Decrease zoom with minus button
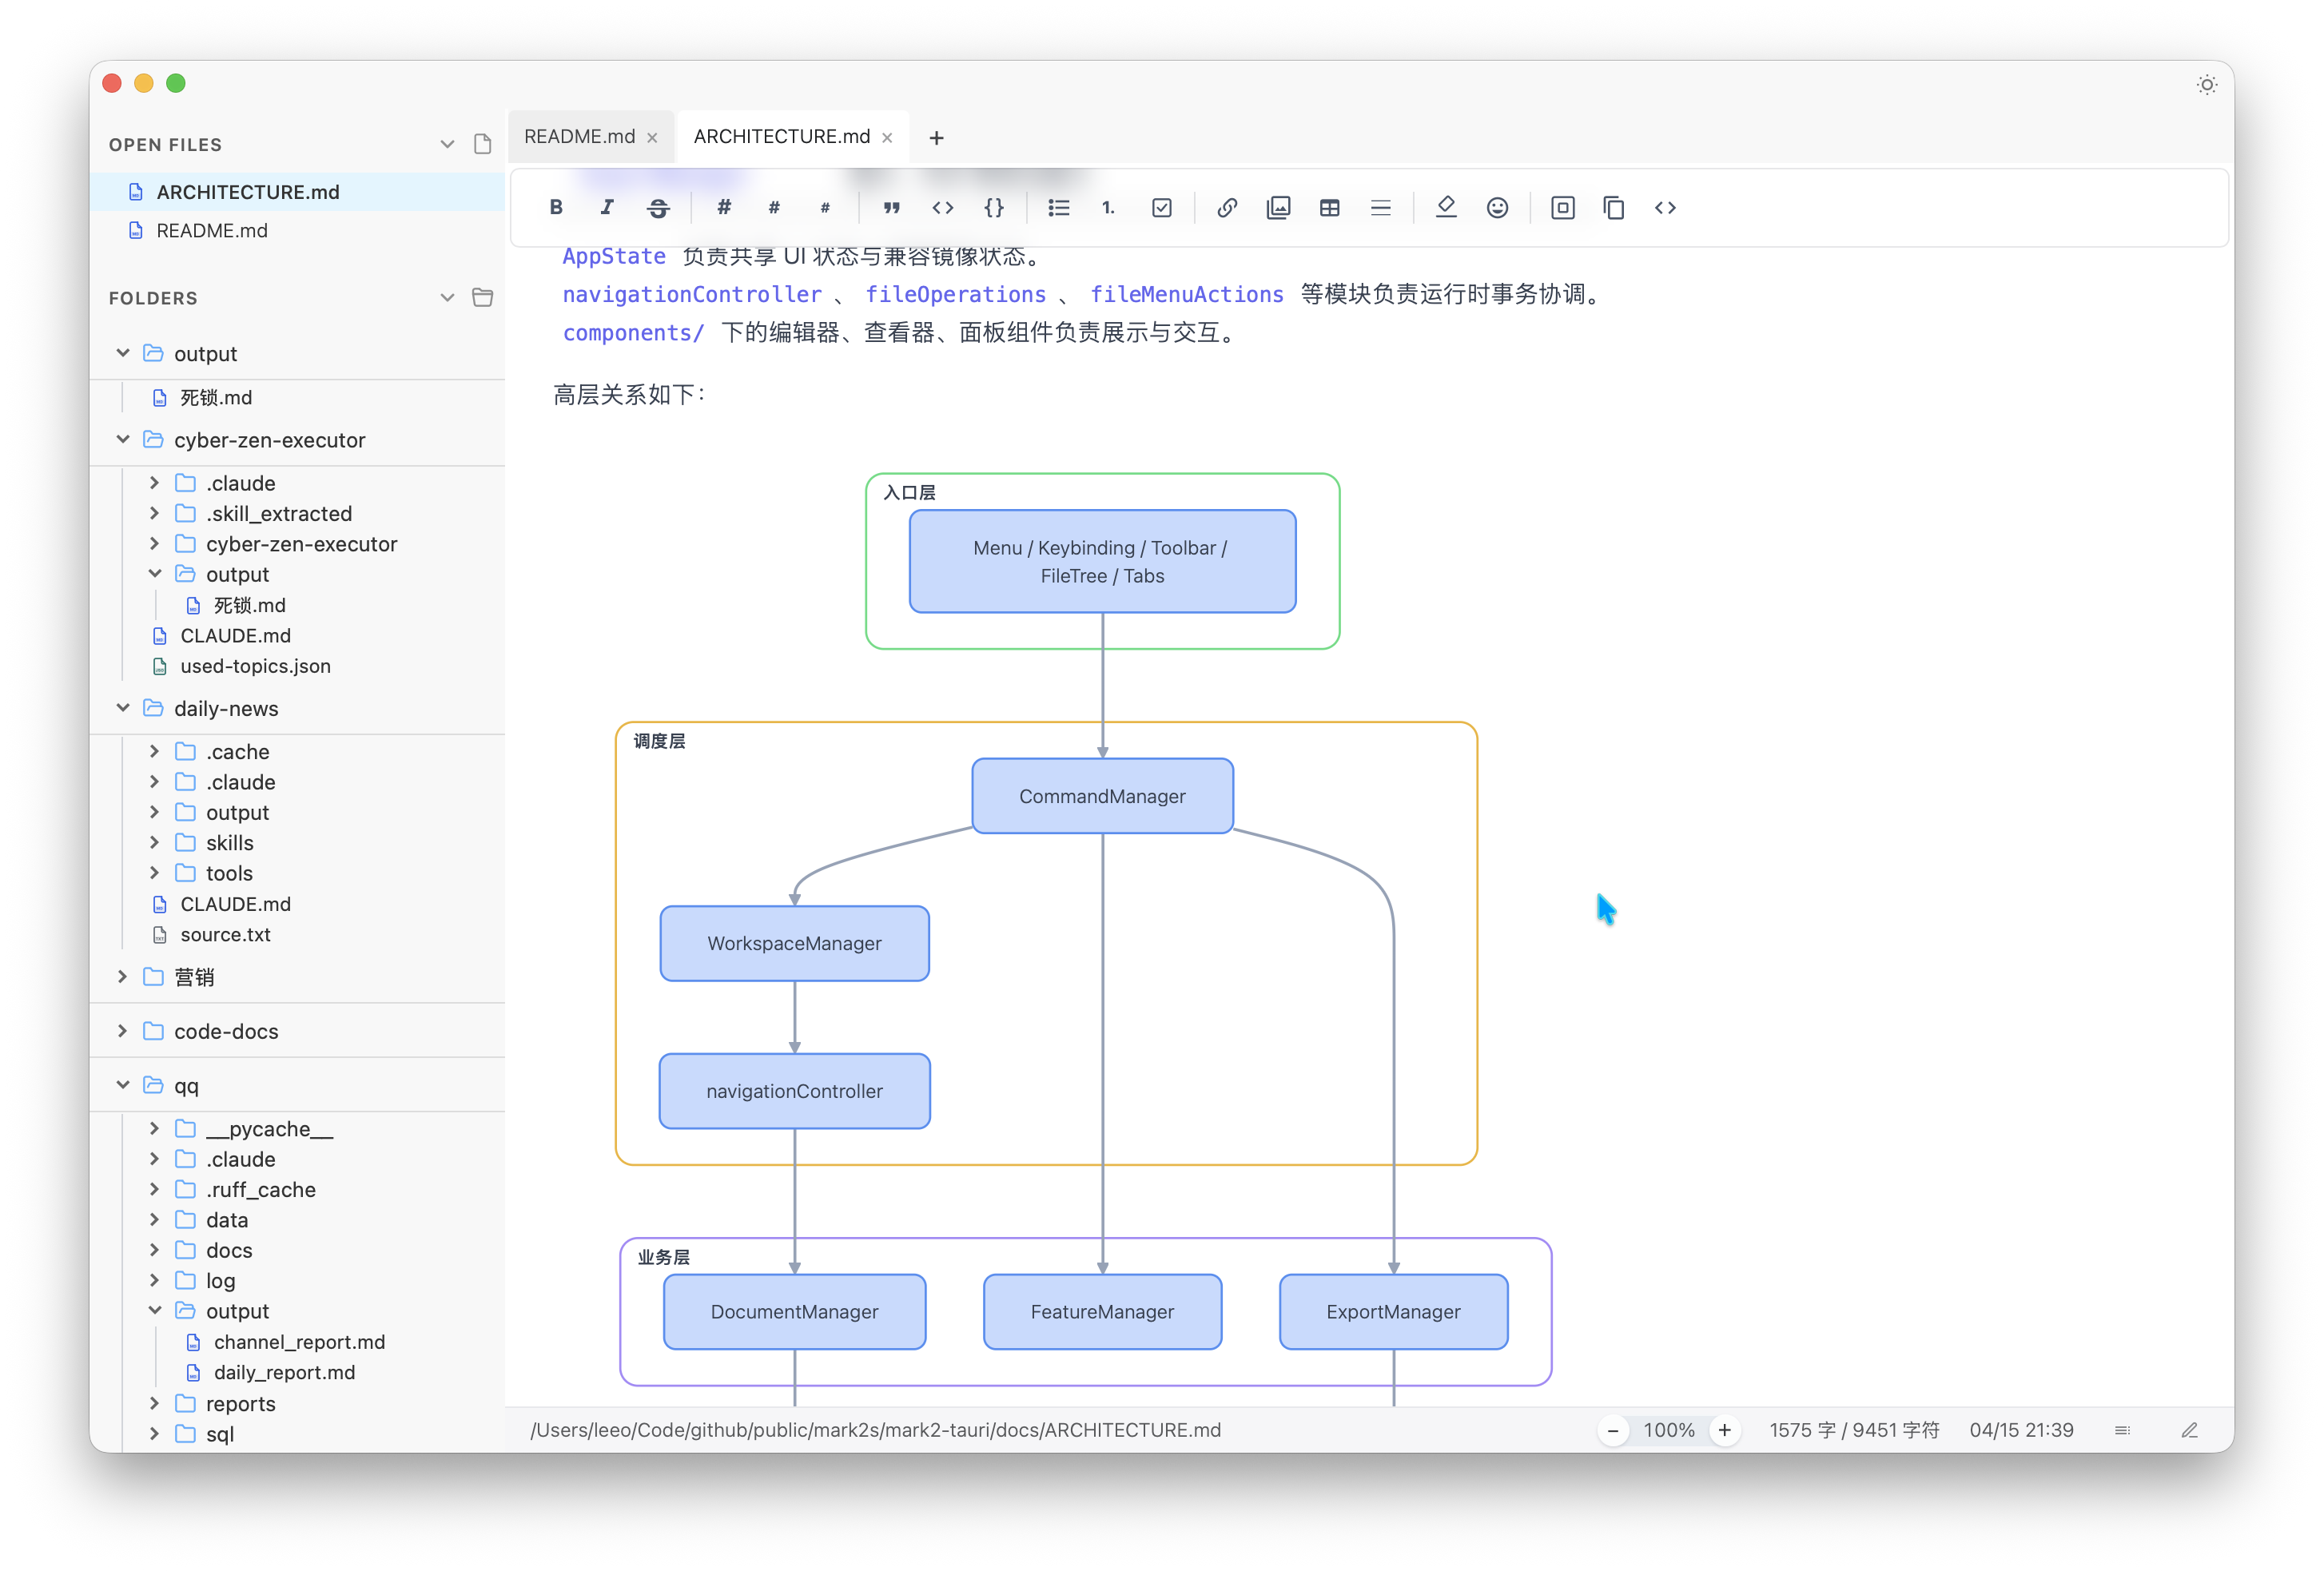This screenshot has width=2324, height=1571. (1612, 1430)
